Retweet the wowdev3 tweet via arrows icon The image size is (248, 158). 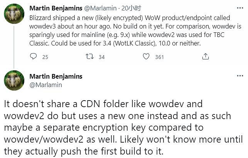tap(89, 57)
